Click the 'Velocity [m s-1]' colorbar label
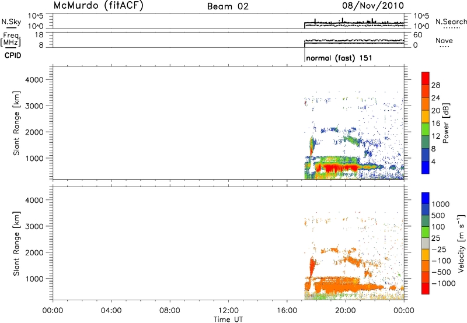The height and width of the screenshot is (323, 467). pyautogui.click(x=461, y=243)
